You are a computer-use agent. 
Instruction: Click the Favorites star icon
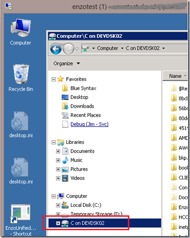60,79
